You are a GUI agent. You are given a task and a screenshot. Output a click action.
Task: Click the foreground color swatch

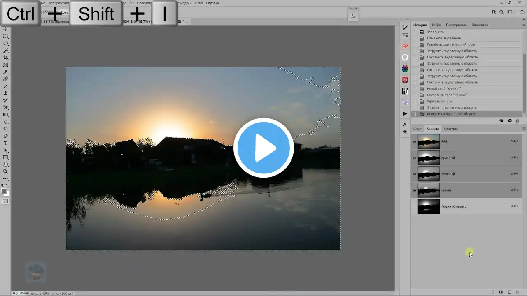point(4,190)
